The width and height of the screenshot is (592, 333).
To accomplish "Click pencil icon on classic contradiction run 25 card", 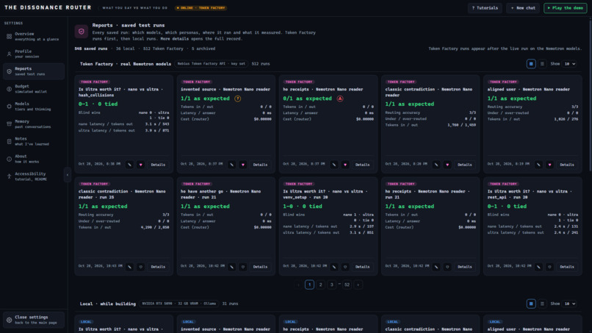I will click(x=129, y=267).
